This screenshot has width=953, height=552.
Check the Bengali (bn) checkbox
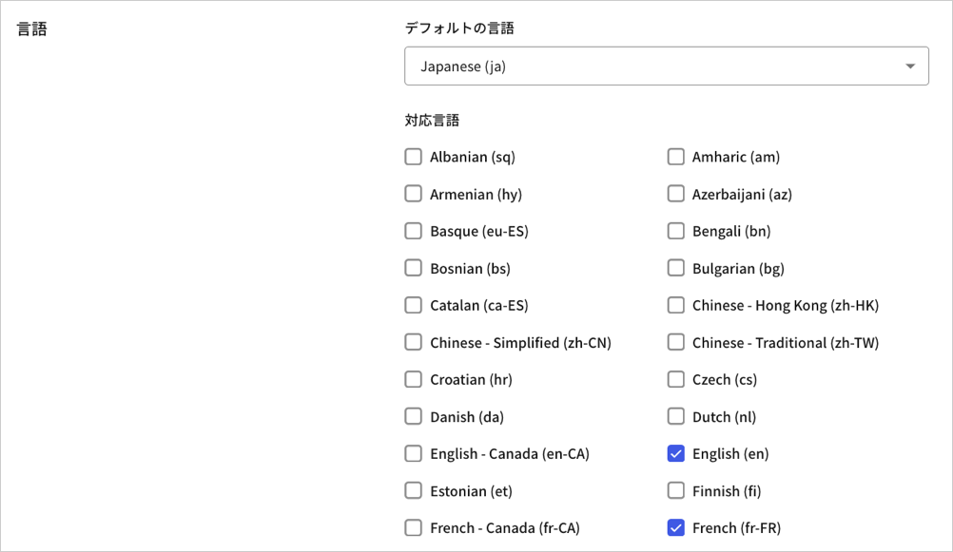point(675,231)
